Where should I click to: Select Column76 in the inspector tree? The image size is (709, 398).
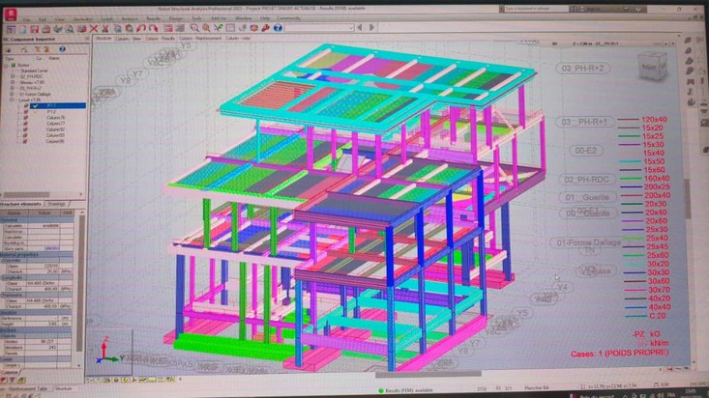(x=55, y=118)
